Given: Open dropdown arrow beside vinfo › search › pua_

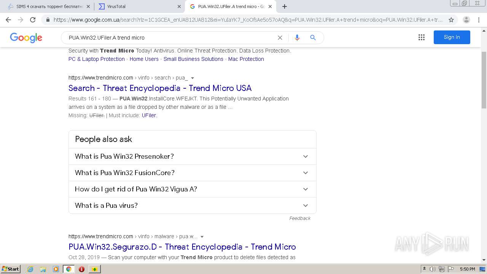Looking at the screenshot, I should click(x=193, y=78).
